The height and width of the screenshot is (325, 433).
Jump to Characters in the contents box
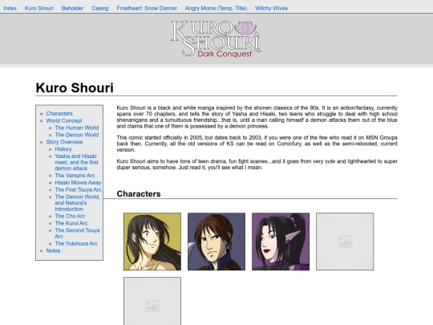pos(59,114)
